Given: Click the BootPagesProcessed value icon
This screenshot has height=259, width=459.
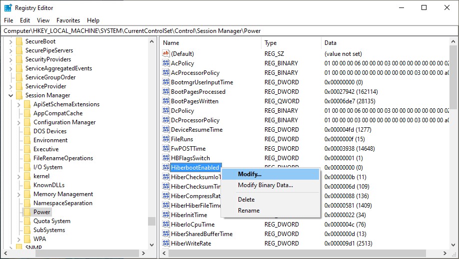Looking at the screenshot, I should (x=166, y=91).
